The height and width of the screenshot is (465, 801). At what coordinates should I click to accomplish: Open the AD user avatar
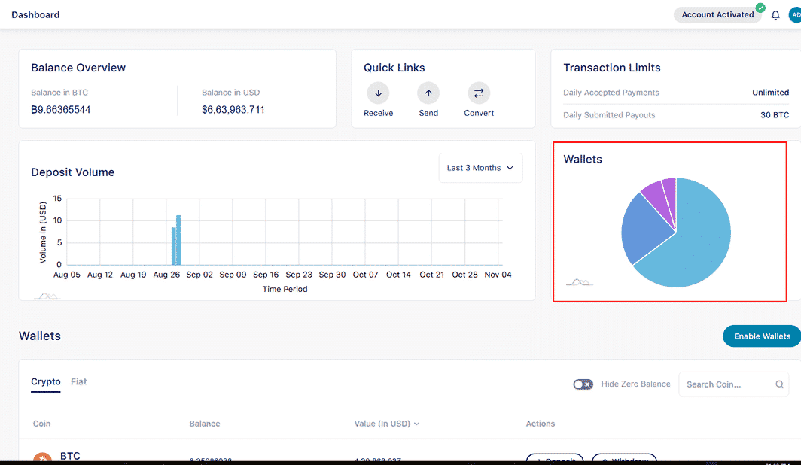795,15
